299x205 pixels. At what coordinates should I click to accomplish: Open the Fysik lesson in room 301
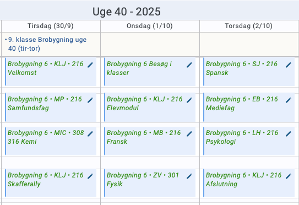pos(150,183)
